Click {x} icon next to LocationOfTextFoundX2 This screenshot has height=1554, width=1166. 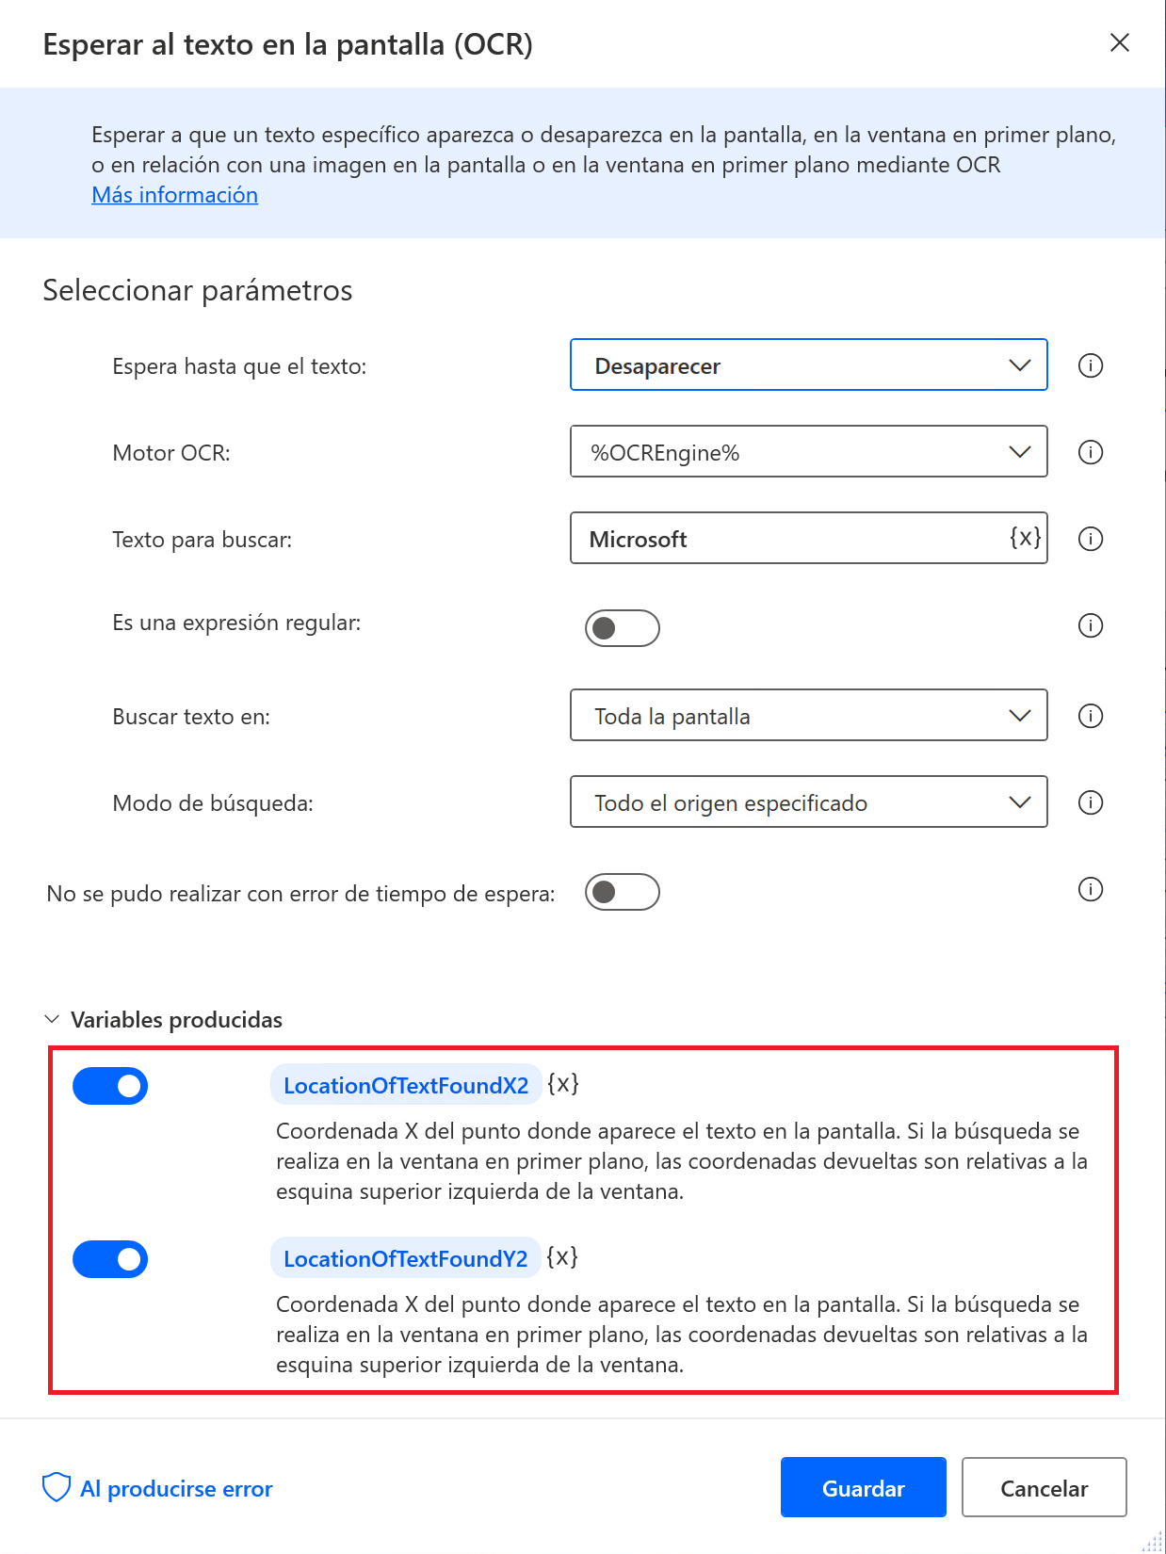tap(563, 1084)
